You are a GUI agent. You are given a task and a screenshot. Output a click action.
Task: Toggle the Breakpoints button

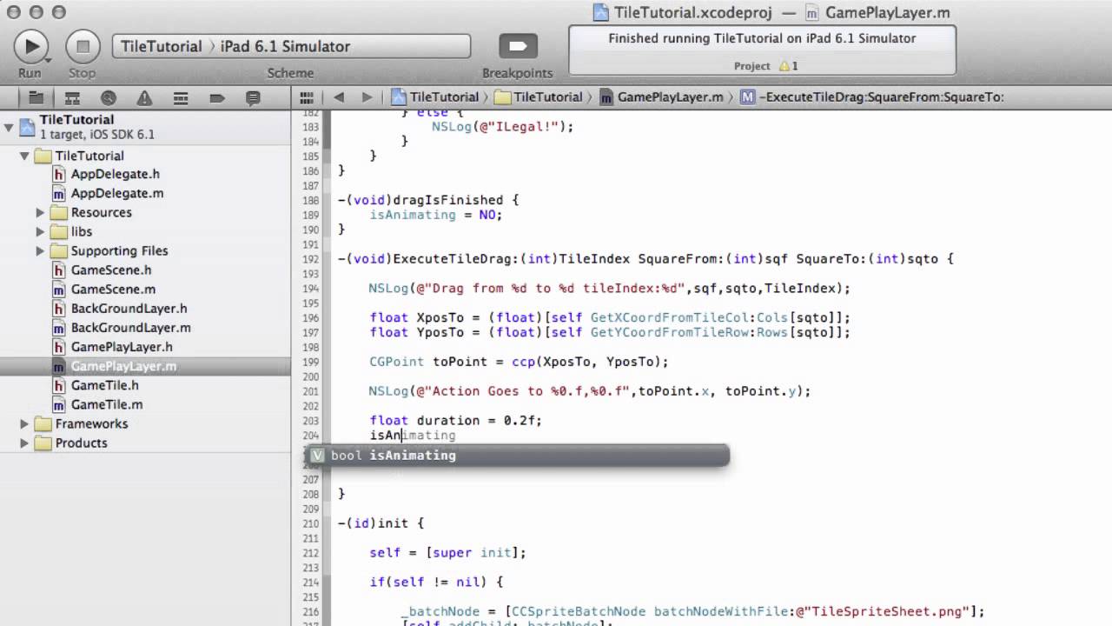(517, 46)
